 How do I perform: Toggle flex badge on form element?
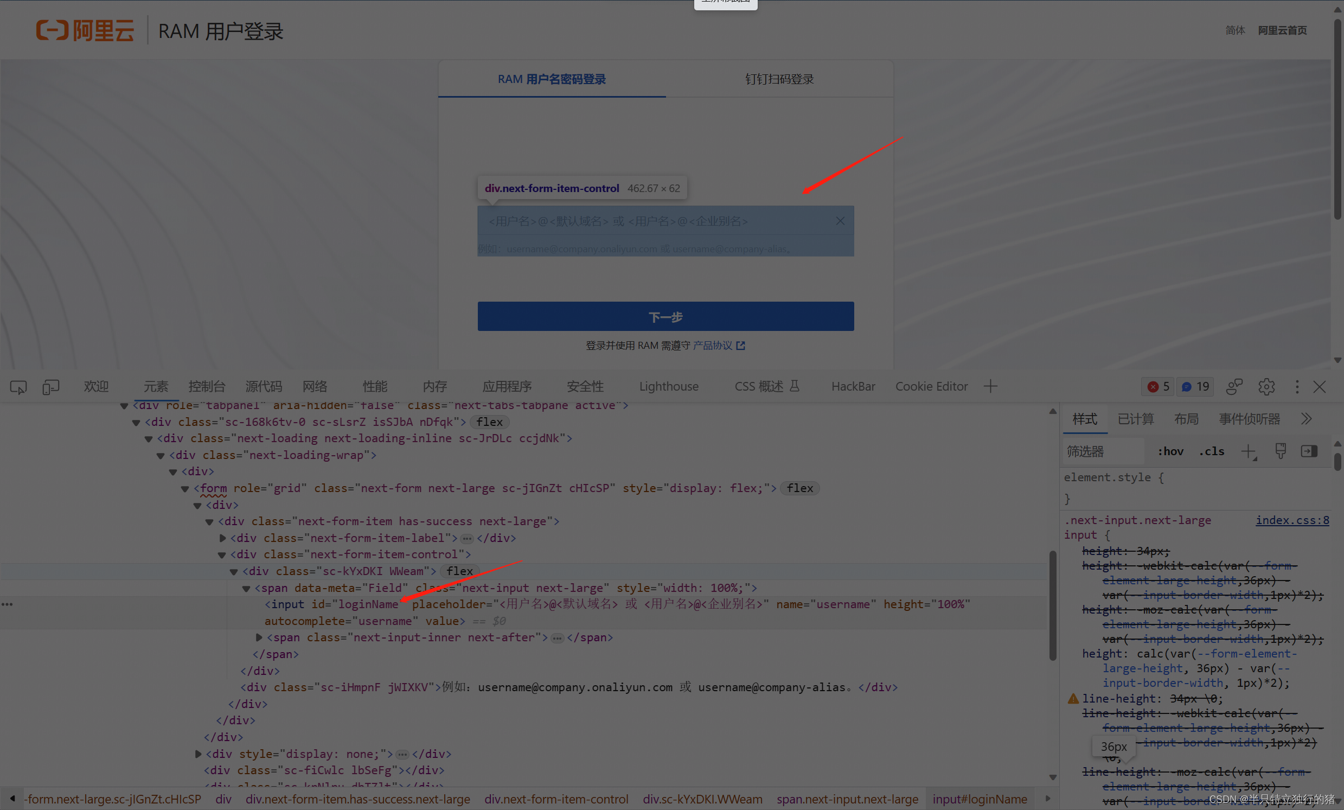click(x=799, y=488)
